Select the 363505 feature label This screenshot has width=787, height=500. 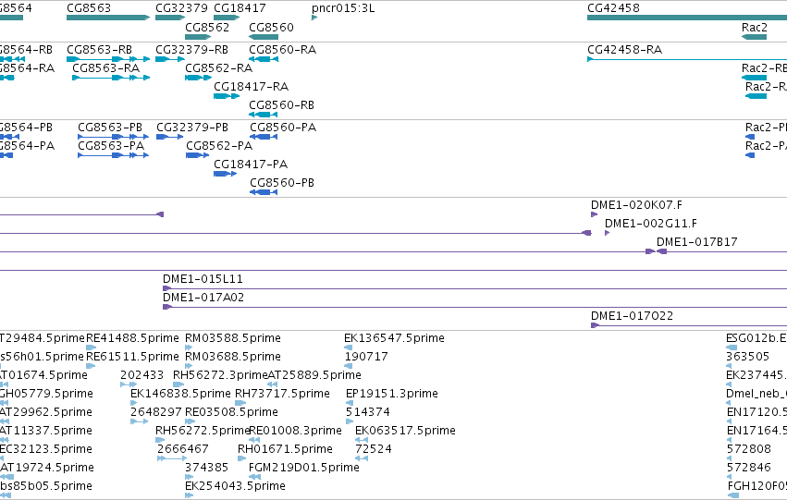747,357
